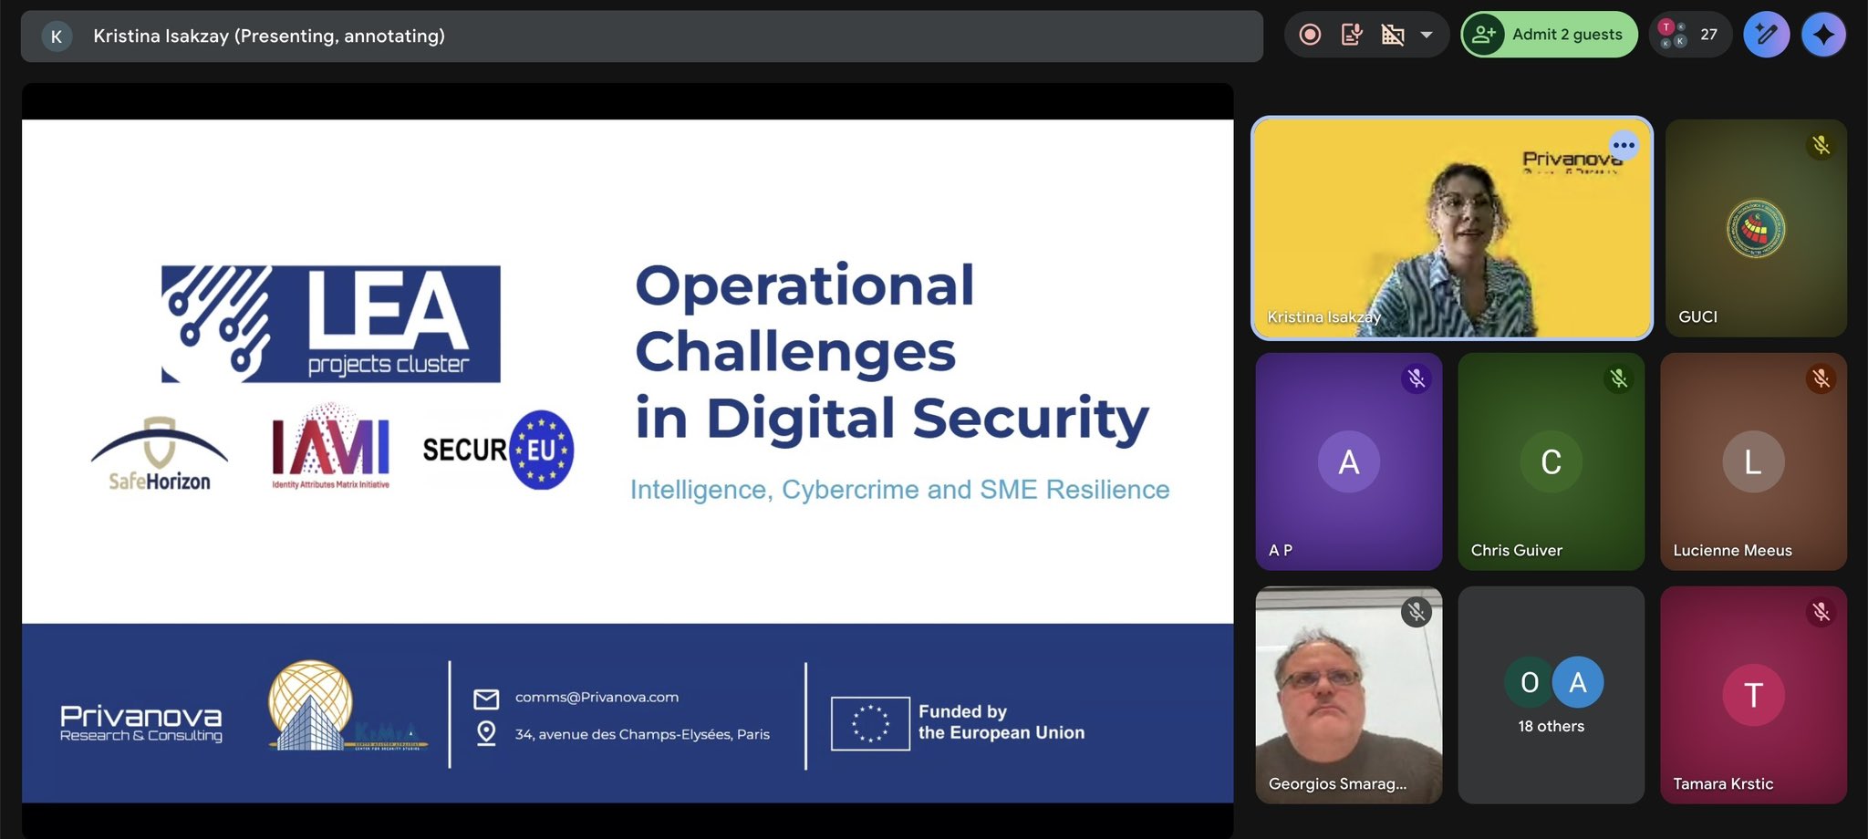Click A P muted microphone icon
The width and height of the screenshot is (1868, 839).
(1416, 378)
